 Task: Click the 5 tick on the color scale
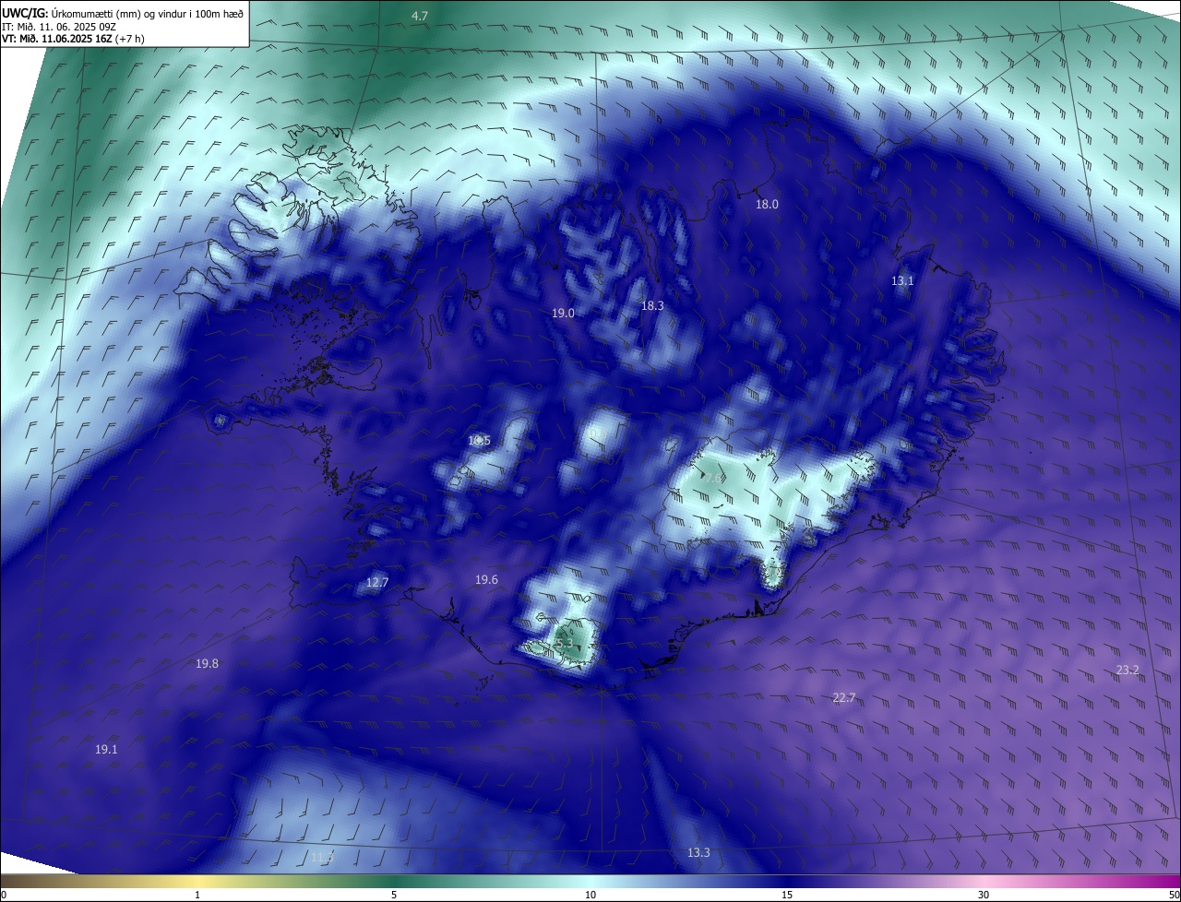[394, 895]
